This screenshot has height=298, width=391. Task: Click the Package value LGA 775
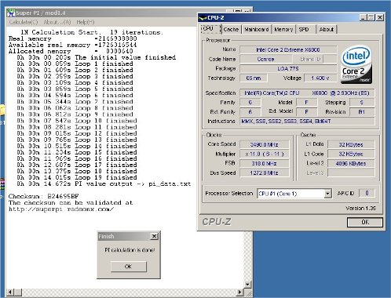[x=288, y=68]
